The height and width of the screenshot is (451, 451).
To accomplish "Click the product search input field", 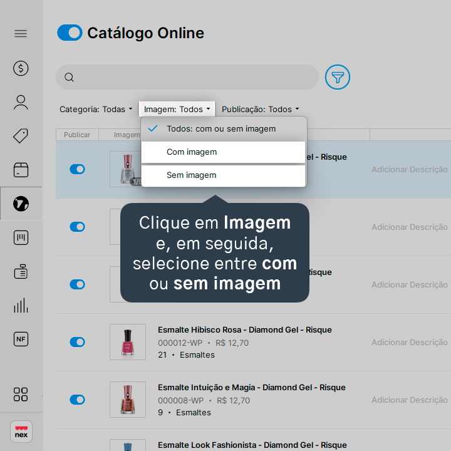I will coord(187,77).
